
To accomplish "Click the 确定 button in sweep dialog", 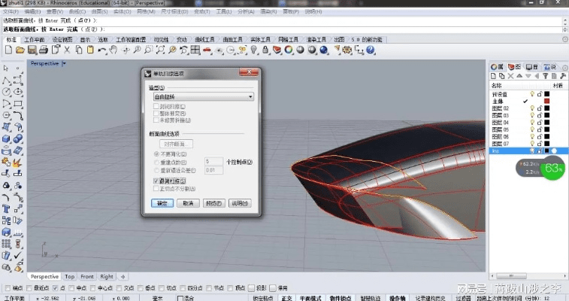I will [x=161, y=203].
